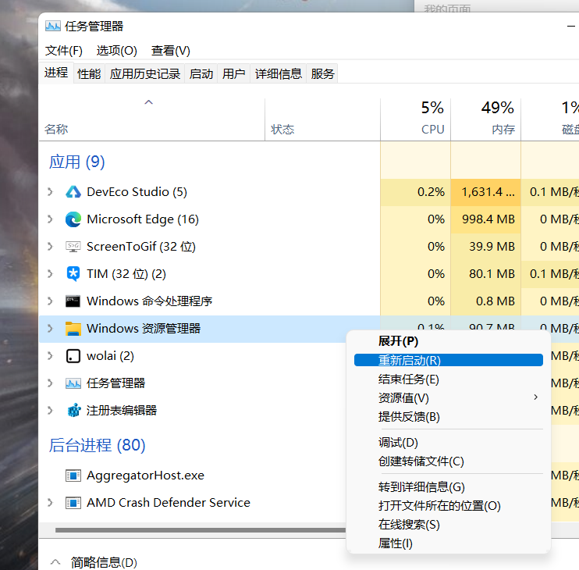Viewport: 579px width, 570px height.
Task: Click the ScreenToGif process icon
Action: click(x=73, y=247)
